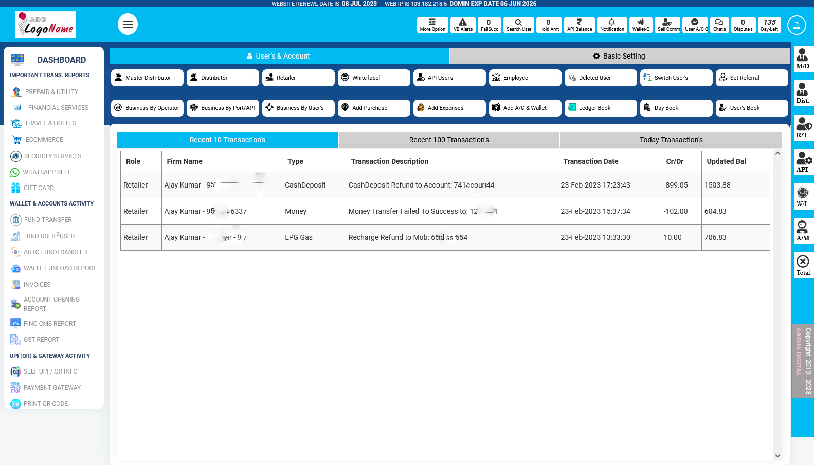Click the table scrollbar down arrow
The width and height of the screenshot is (814, 465).
coord(777,456)
